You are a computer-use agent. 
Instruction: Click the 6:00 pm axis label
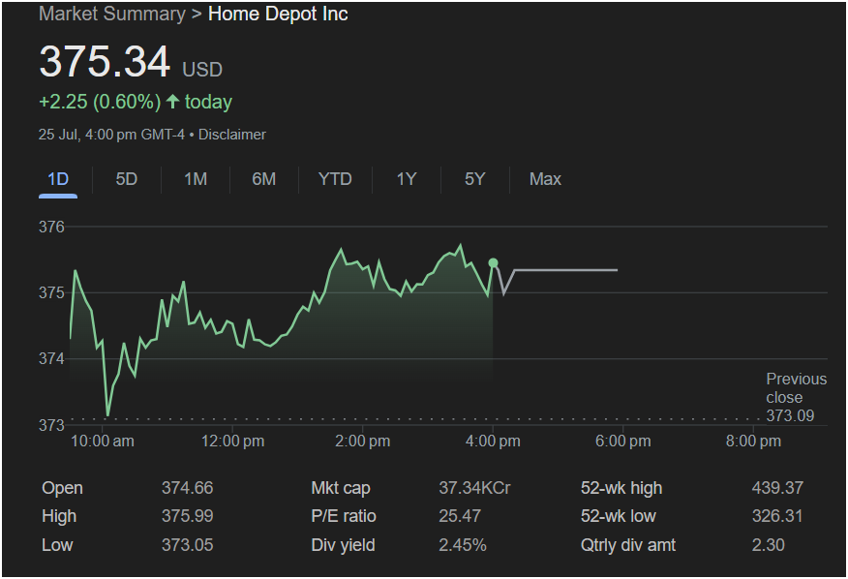pyautogui.click(x=623, y=442)
